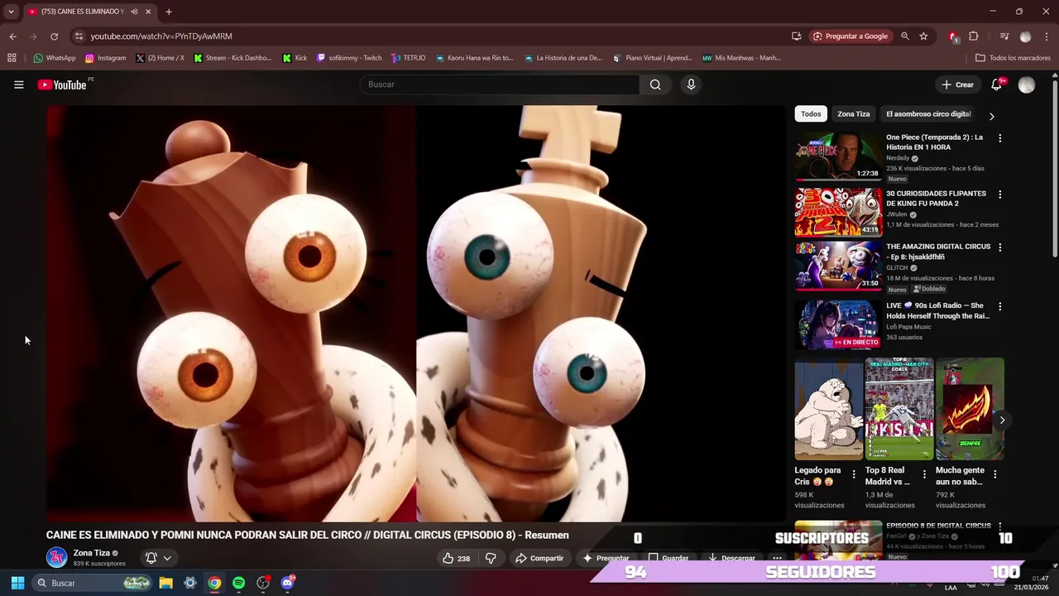Viewport: 1059px width, 596px height.
Task: Open options for Legado para Cris short
Action: click(854, 474)
